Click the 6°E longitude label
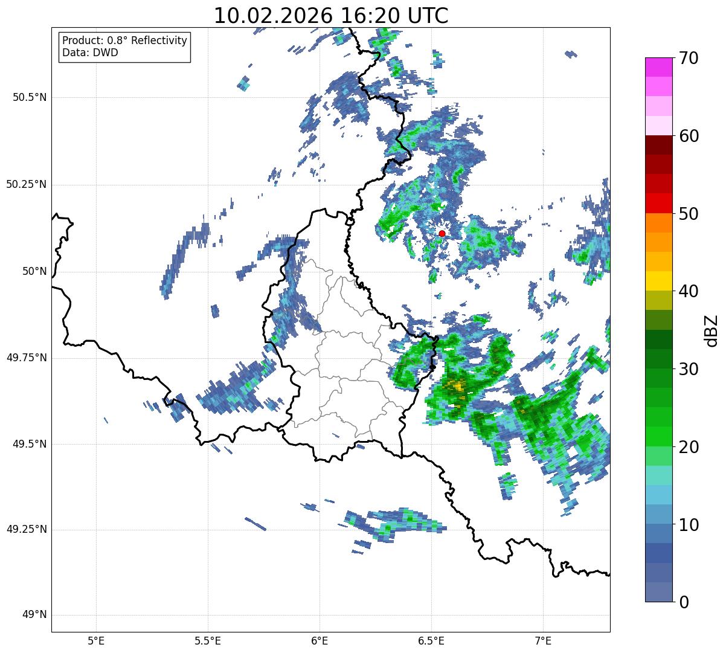The image size is (726, 653). (320, 641)
